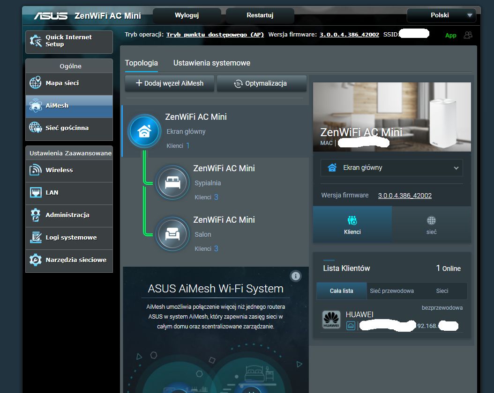Screen dimensions: 494x393
Task: Click the Optymalizacja button
Action: pyautogui.click(x=262, y=83)
